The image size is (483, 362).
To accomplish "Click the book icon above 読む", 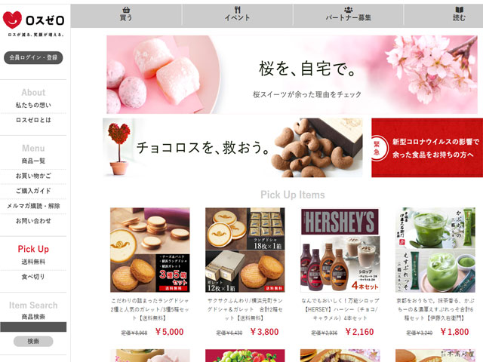I will point(459,10).
